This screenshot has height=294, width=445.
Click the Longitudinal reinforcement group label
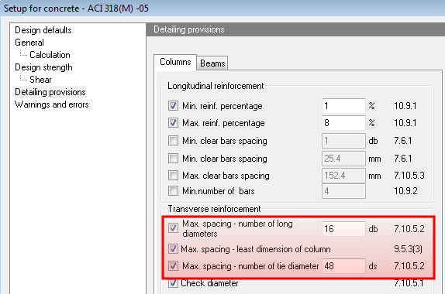click(216, 86)
